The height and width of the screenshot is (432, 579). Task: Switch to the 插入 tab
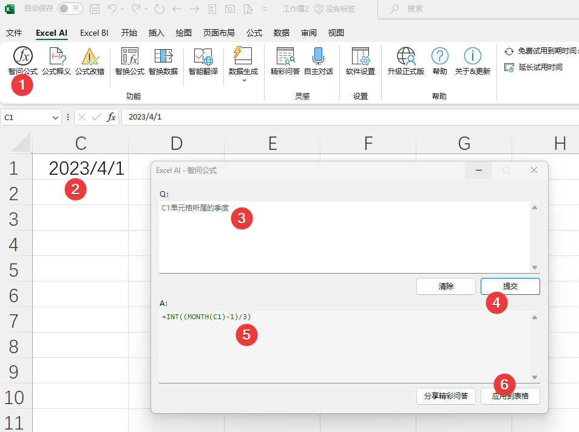[156, 33]
